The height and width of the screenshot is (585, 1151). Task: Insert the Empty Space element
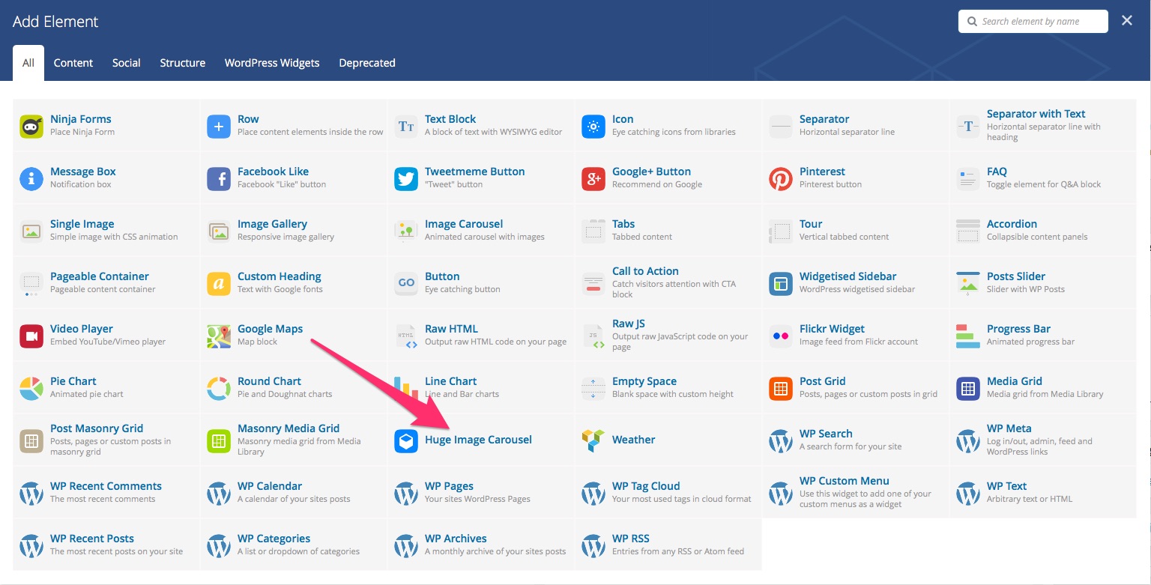[x=668, y=388]
